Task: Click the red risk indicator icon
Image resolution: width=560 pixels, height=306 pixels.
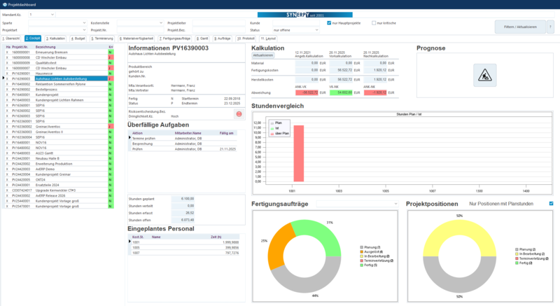Action: coord(239,113)
